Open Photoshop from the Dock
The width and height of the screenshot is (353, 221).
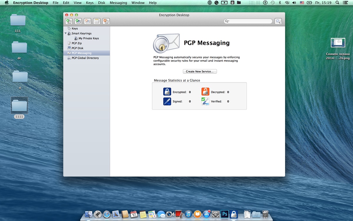coord(225,214)
